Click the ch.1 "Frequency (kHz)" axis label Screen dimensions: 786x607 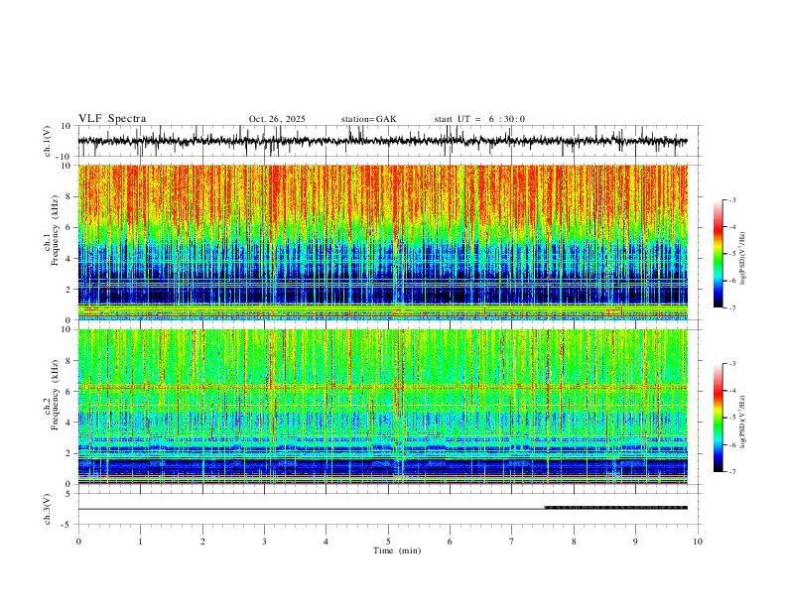coord(55,230)
